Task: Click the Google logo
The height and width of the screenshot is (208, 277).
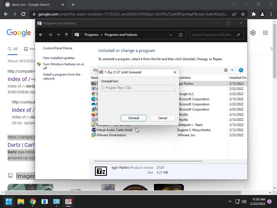Action: (19, 33)
